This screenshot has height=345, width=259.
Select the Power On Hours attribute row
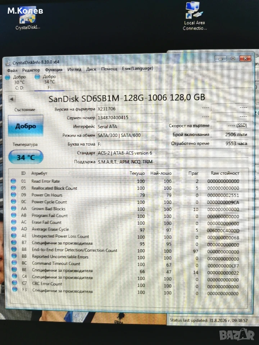coord(129,195)
